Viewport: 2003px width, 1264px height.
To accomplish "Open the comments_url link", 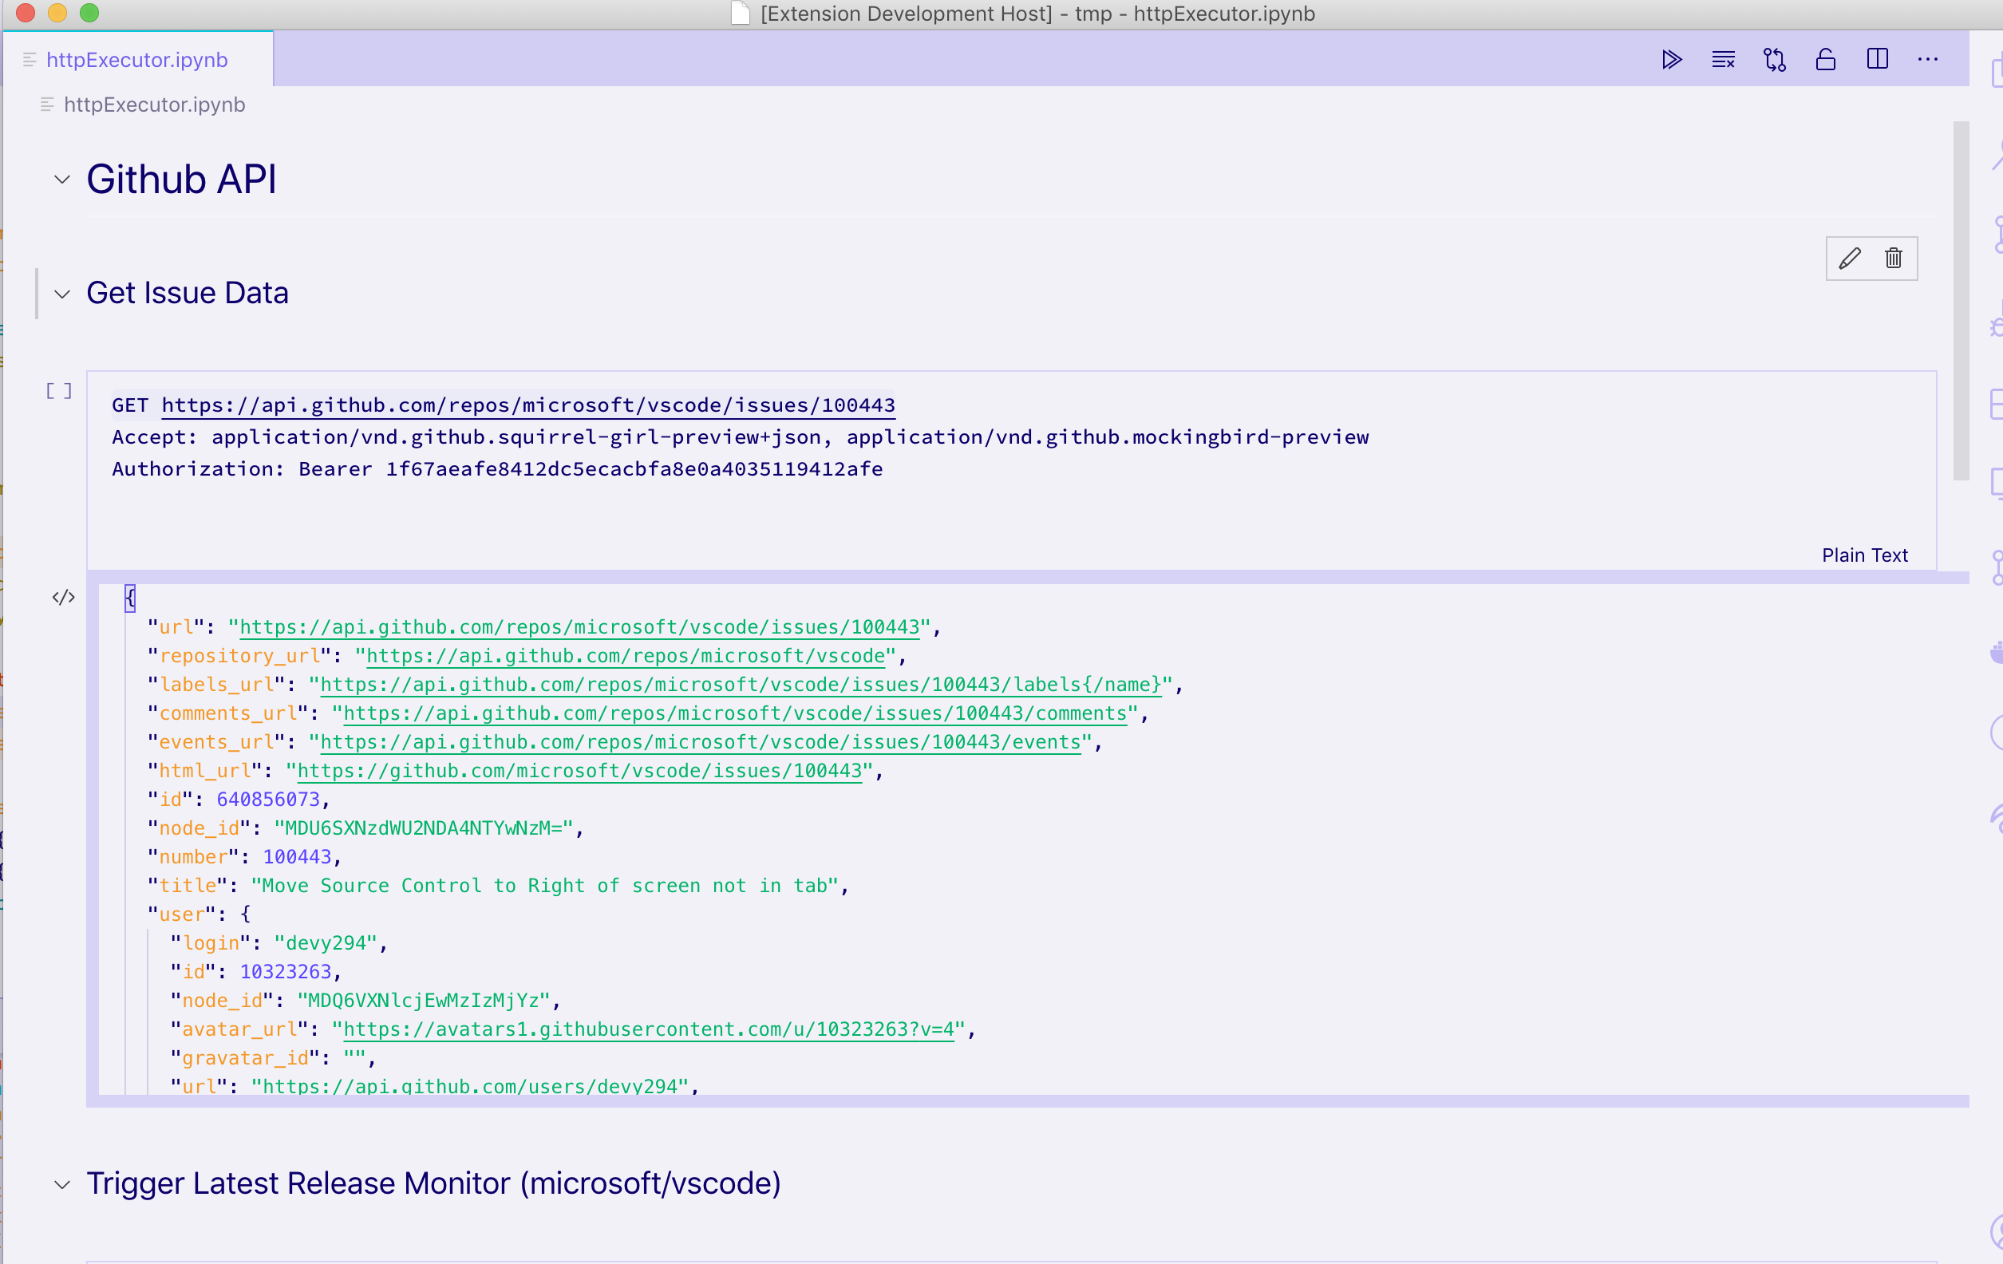I will (735, 713).
